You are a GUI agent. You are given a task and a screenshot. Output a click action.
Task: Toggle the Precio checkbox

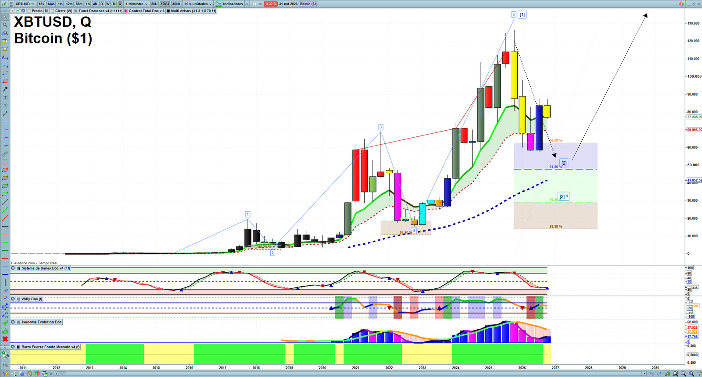pyautogui.click(x=29, y=11)
